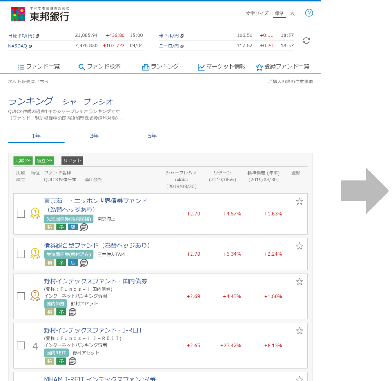Check the box for 東京海上・ニッポン世界債券ファンド
The image size is (392, 381).
coord(21,214)
